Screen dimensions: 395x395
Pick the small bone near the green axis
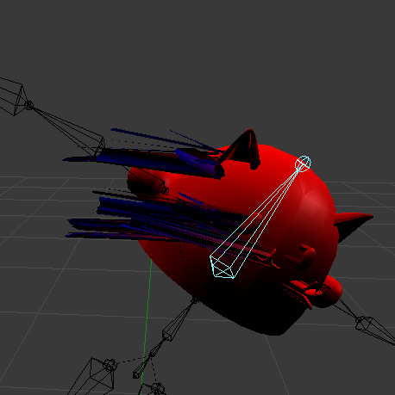tap(142, 367)
